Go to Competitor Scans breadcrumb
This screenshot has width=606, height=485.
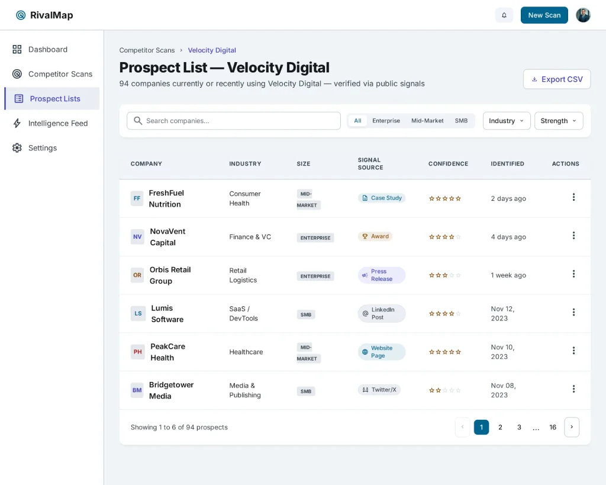click(x=147, y=50)
